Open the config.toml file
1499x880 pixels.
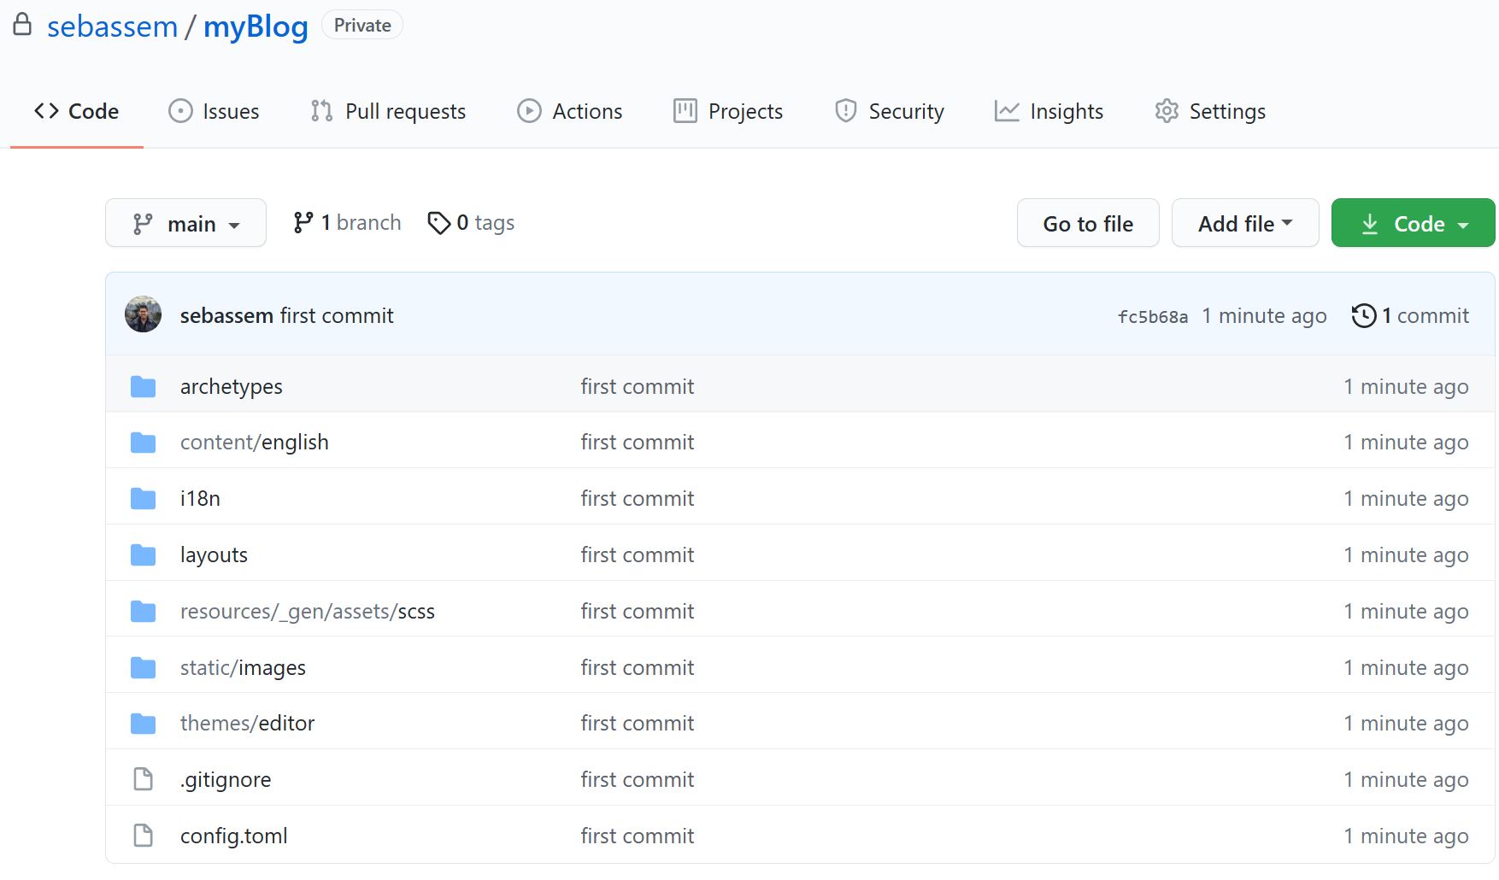(x=234, y=836)
